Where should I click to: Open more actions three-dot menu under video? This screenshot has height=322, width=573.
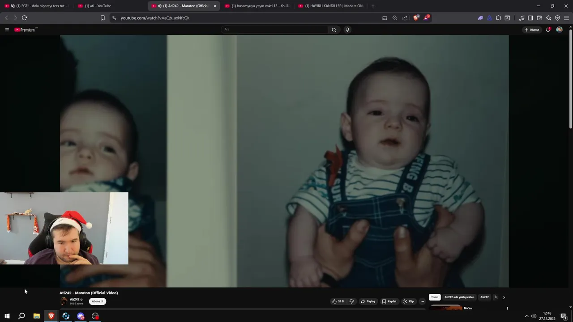click(422, 301)
